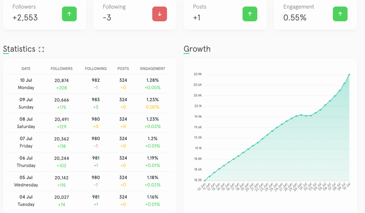The image size is (365, 213).
Task: Click 20,362 followers value for 07 Jul
Action: point(62,139)
